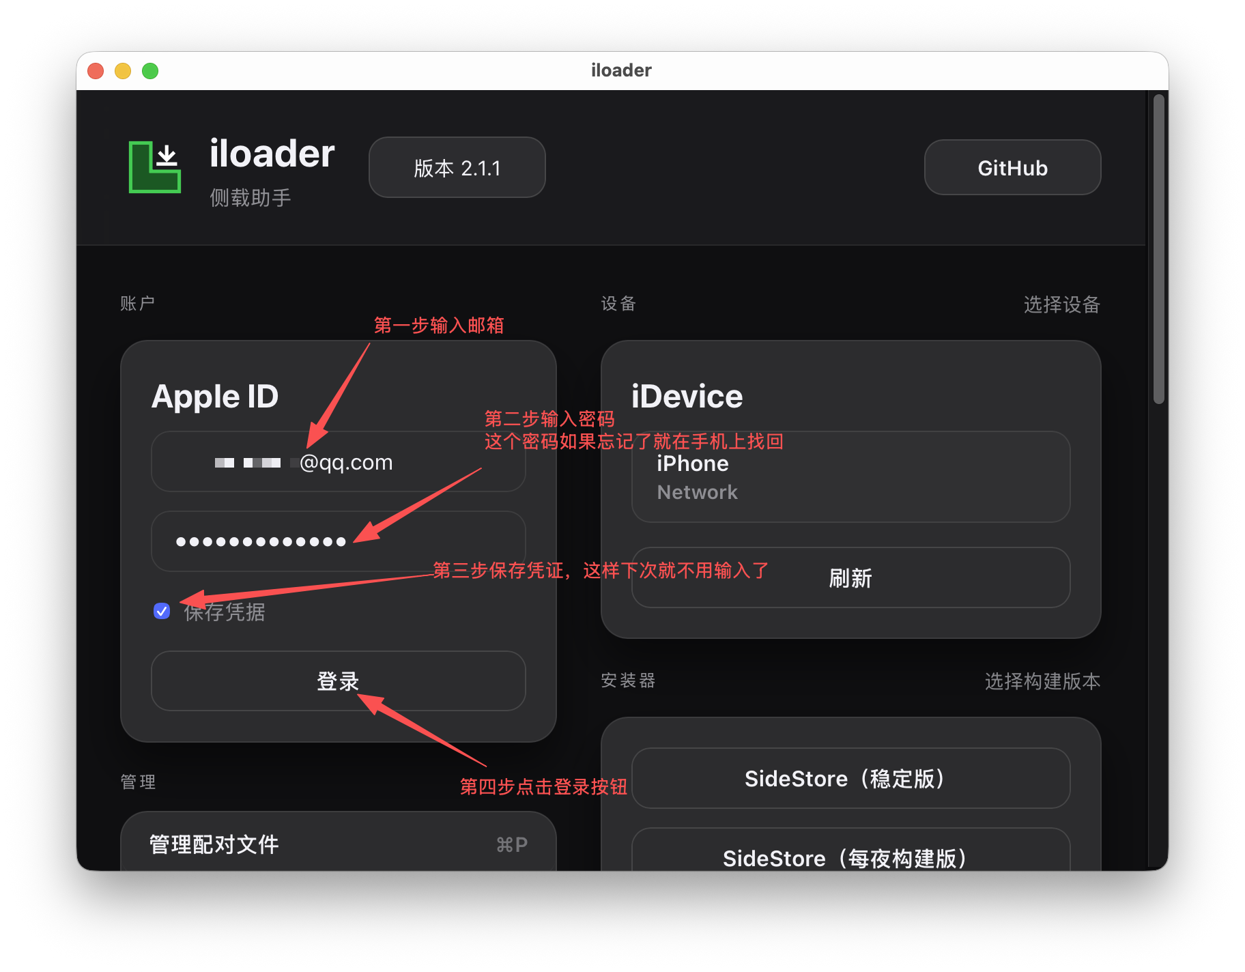The height and width of the screenshot is (972, 1245).
Task: Click the vertical scrollbar thumb
Action: pos(1158,249)
